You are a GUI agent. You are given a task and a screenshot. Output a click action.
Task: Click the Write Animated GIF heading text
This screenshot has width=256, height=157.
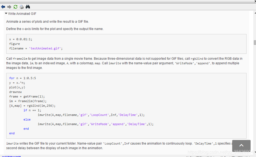pos(22,14)
